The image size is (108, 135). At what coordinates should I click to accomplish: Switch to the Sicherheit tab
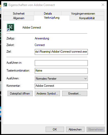pos(19,13)
